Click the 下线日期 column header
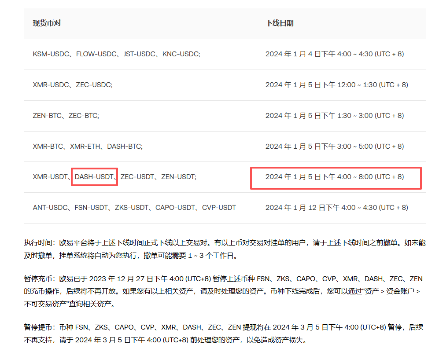439x352 pixels. [279, 23]
